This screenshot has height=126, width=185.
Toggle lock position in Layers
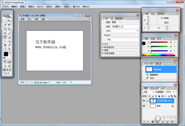pos(156,96)
